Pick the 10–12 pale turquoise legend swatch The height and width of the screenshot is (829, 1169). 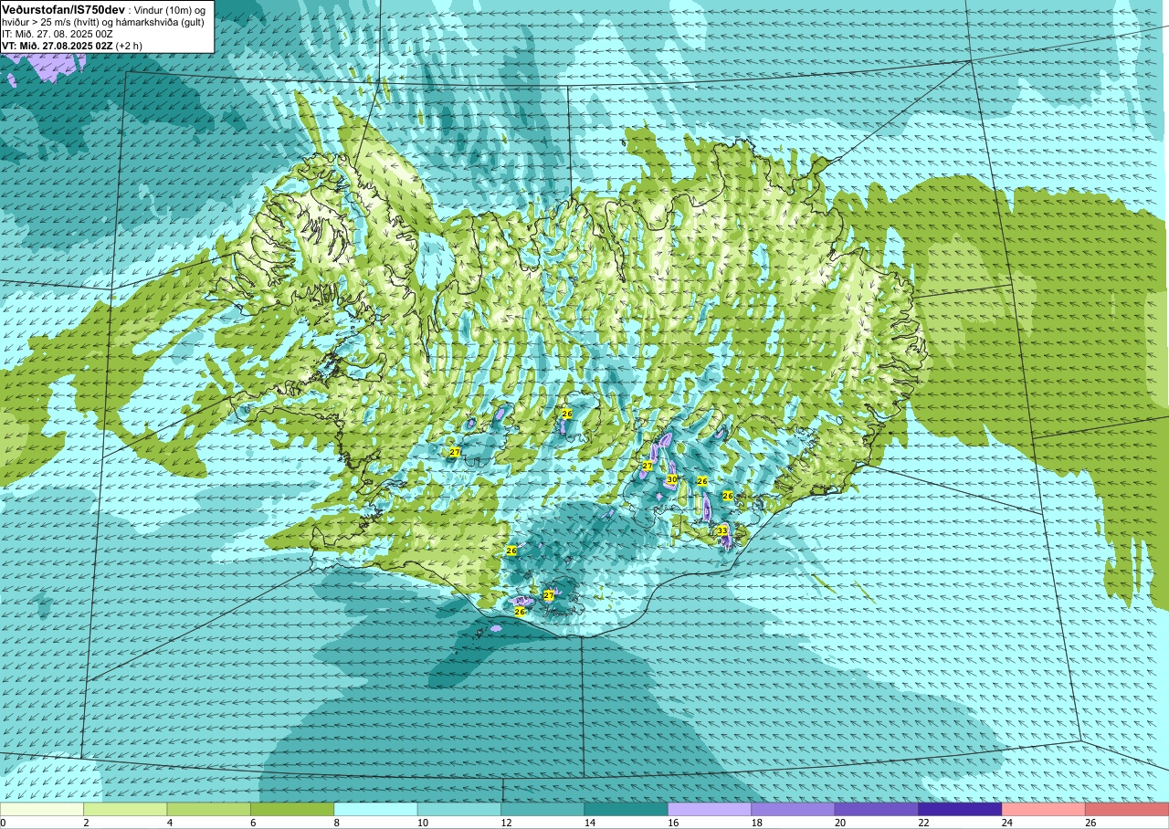click(459, 809)
